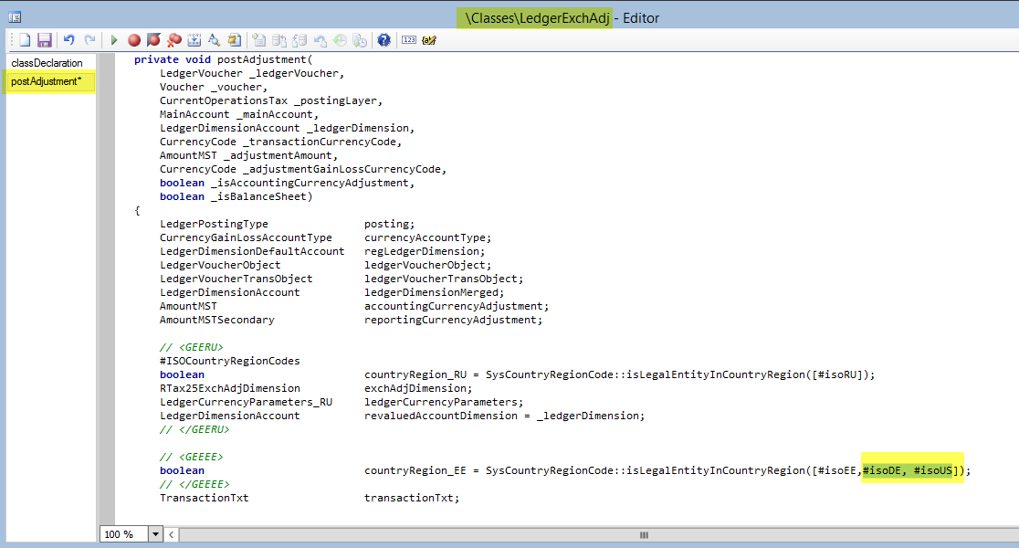This screenshot has height=548, width=1019.
Task: Click the editor window title bar icon
Action: pos(15,17)
